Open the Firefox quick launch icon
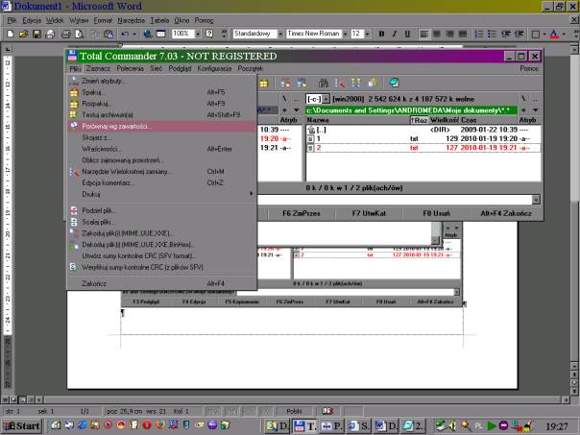580x435 pixels. tap(160, 425)
